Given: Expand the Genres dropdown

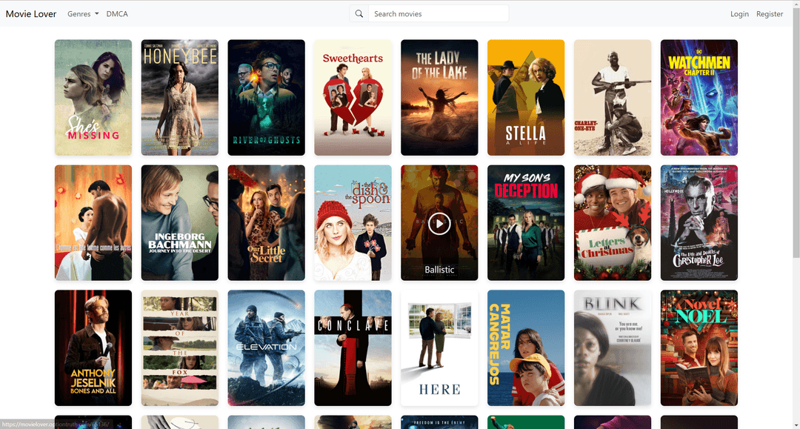Looking at the screenshot, I should [x=83, y=14].
